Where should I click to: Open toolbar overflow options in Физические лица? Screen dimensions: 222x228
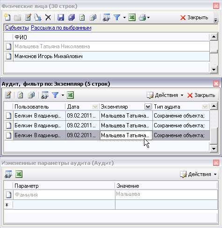(215, 20)
